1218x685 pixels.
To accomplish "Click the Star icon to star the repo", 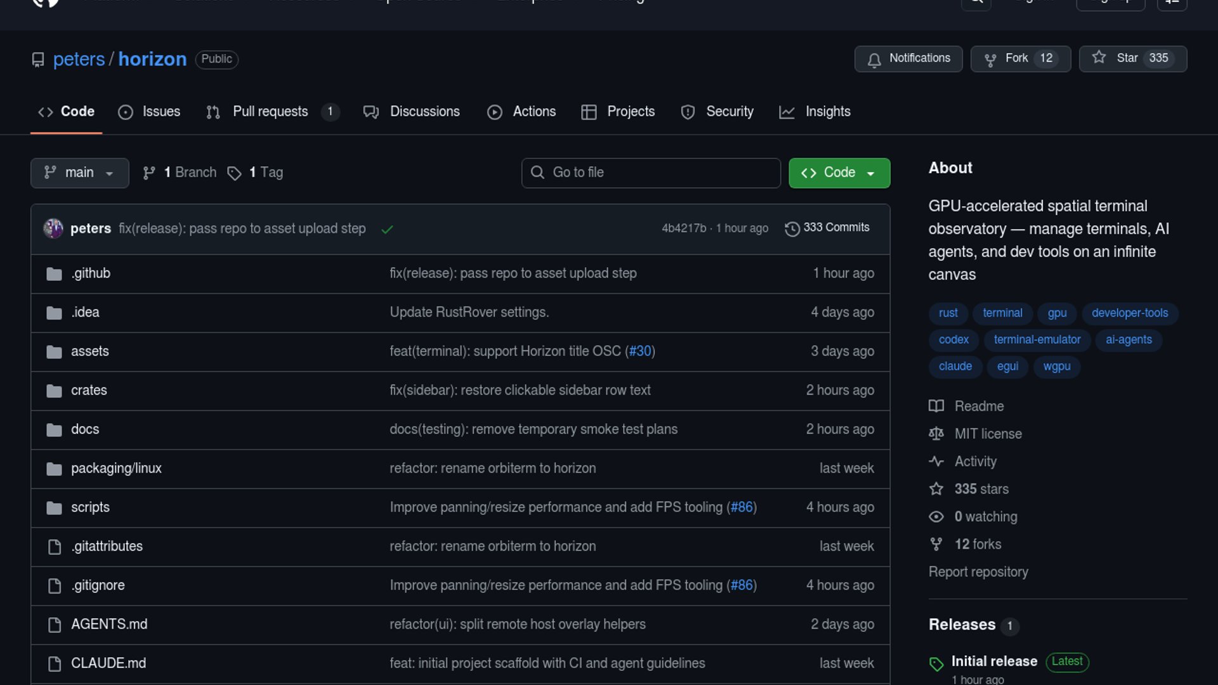I will [x=1099, y=58].
